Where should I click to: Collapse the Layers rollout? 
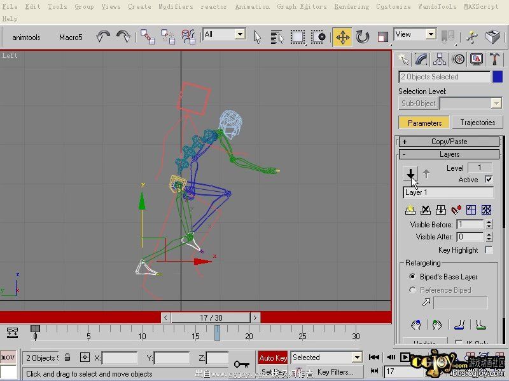(x=449, y=154)
